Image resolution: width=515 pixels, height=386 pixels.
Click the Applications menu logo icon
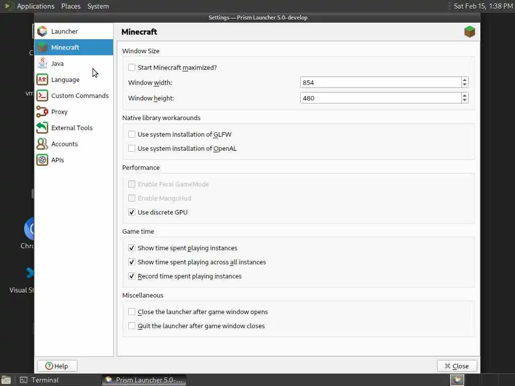(9, 6)
